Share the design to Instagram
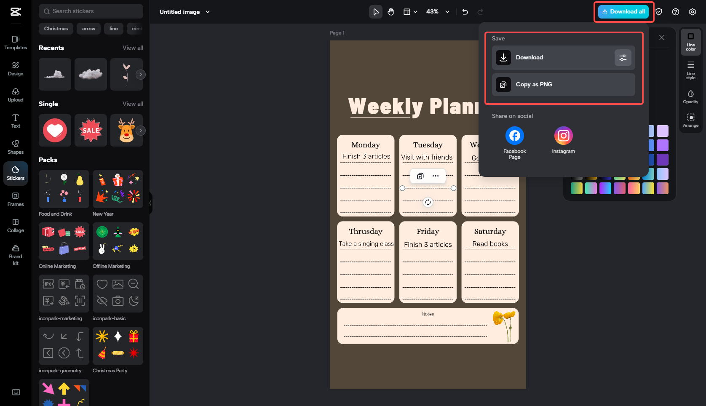 pos(563,135)
